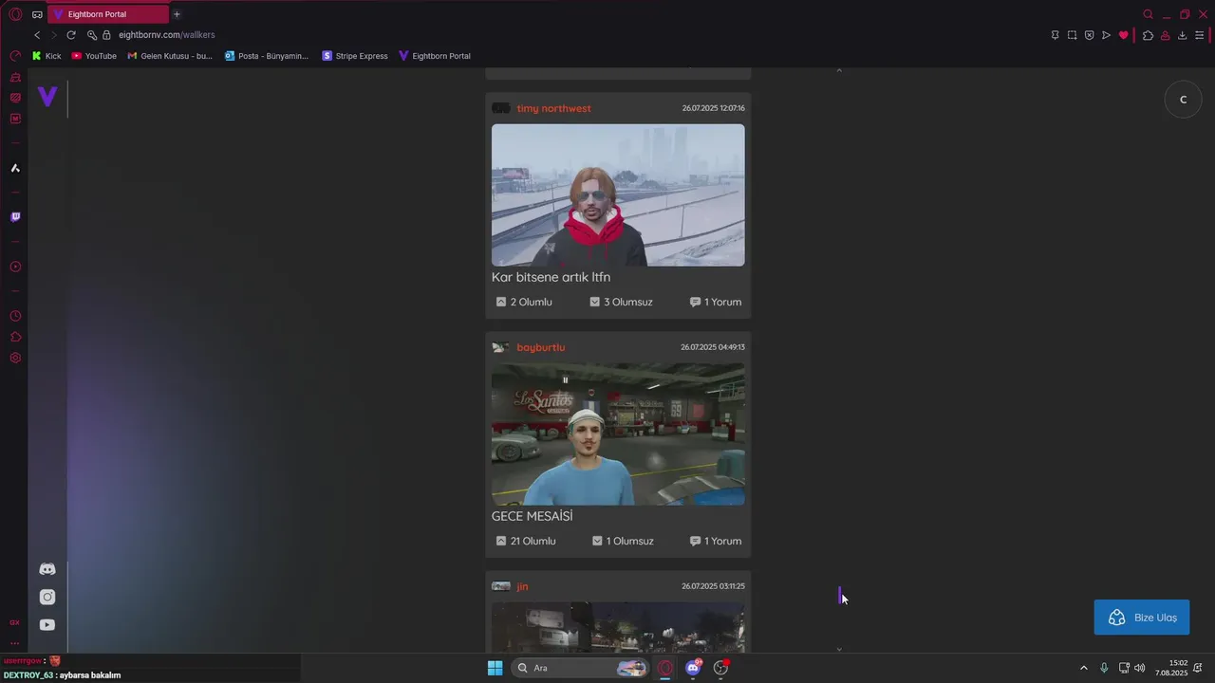Open the sidebar player icon
Viewport: 1215px width, 683px height.
tap(15, 267)
